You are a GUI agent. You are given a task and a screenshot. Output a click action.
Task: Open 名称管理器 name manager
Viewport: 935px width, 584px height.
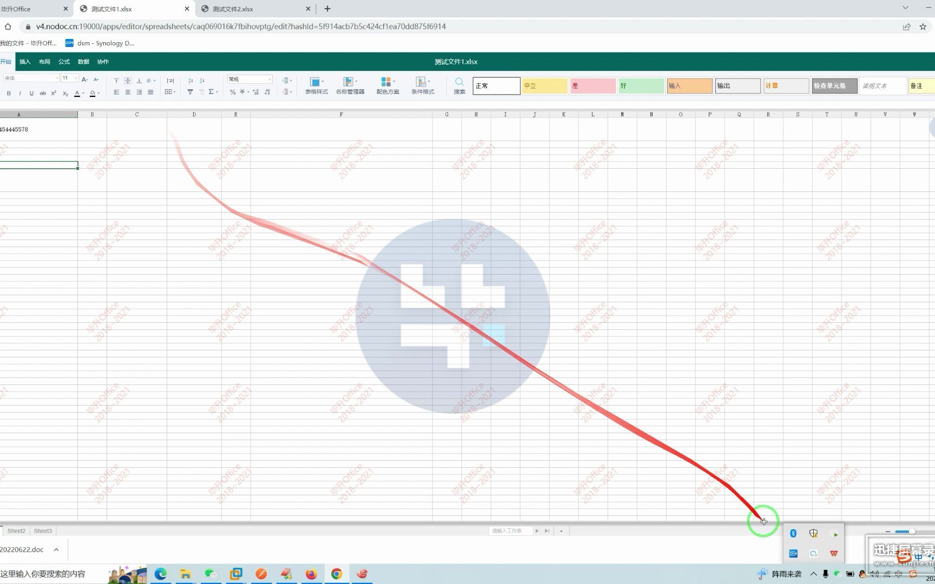(350, 85)
